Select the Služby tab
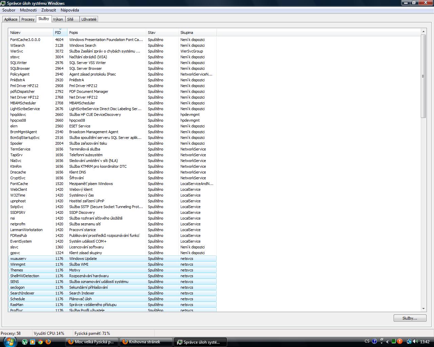Screen dimensions: 434x347 click(x=43, y=19)
